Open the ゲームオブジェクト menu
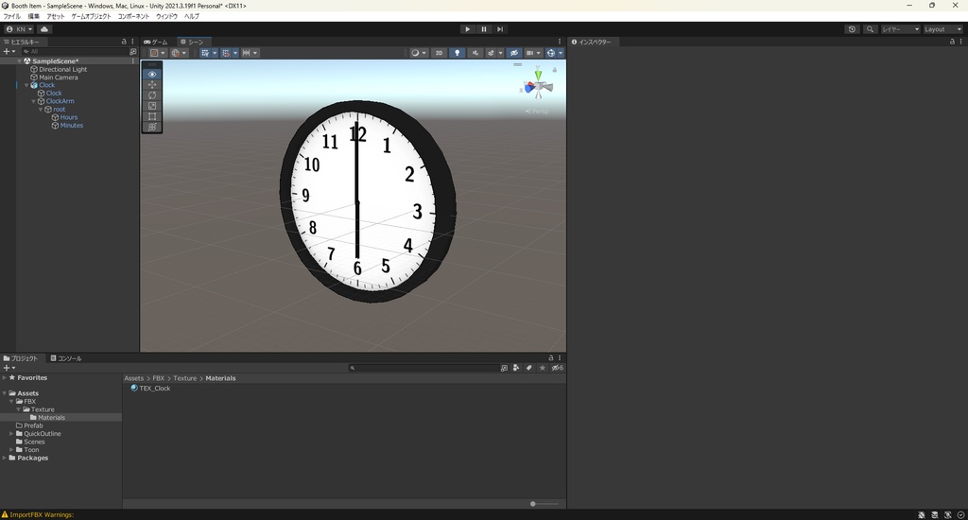968x520 pixels. [x=92, y=16]
